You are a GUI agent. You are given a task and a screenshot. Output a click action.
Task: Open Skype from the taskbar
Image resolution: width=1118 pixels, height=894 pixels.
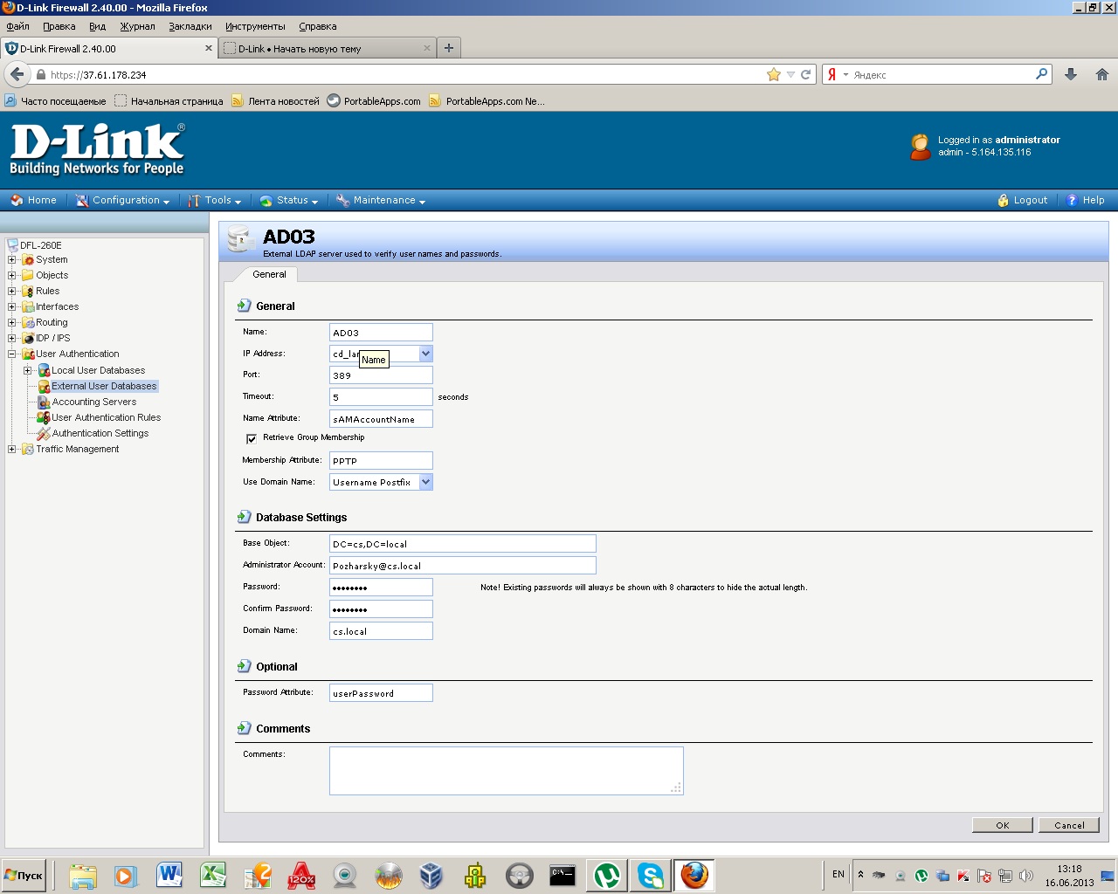pos(651,875)
